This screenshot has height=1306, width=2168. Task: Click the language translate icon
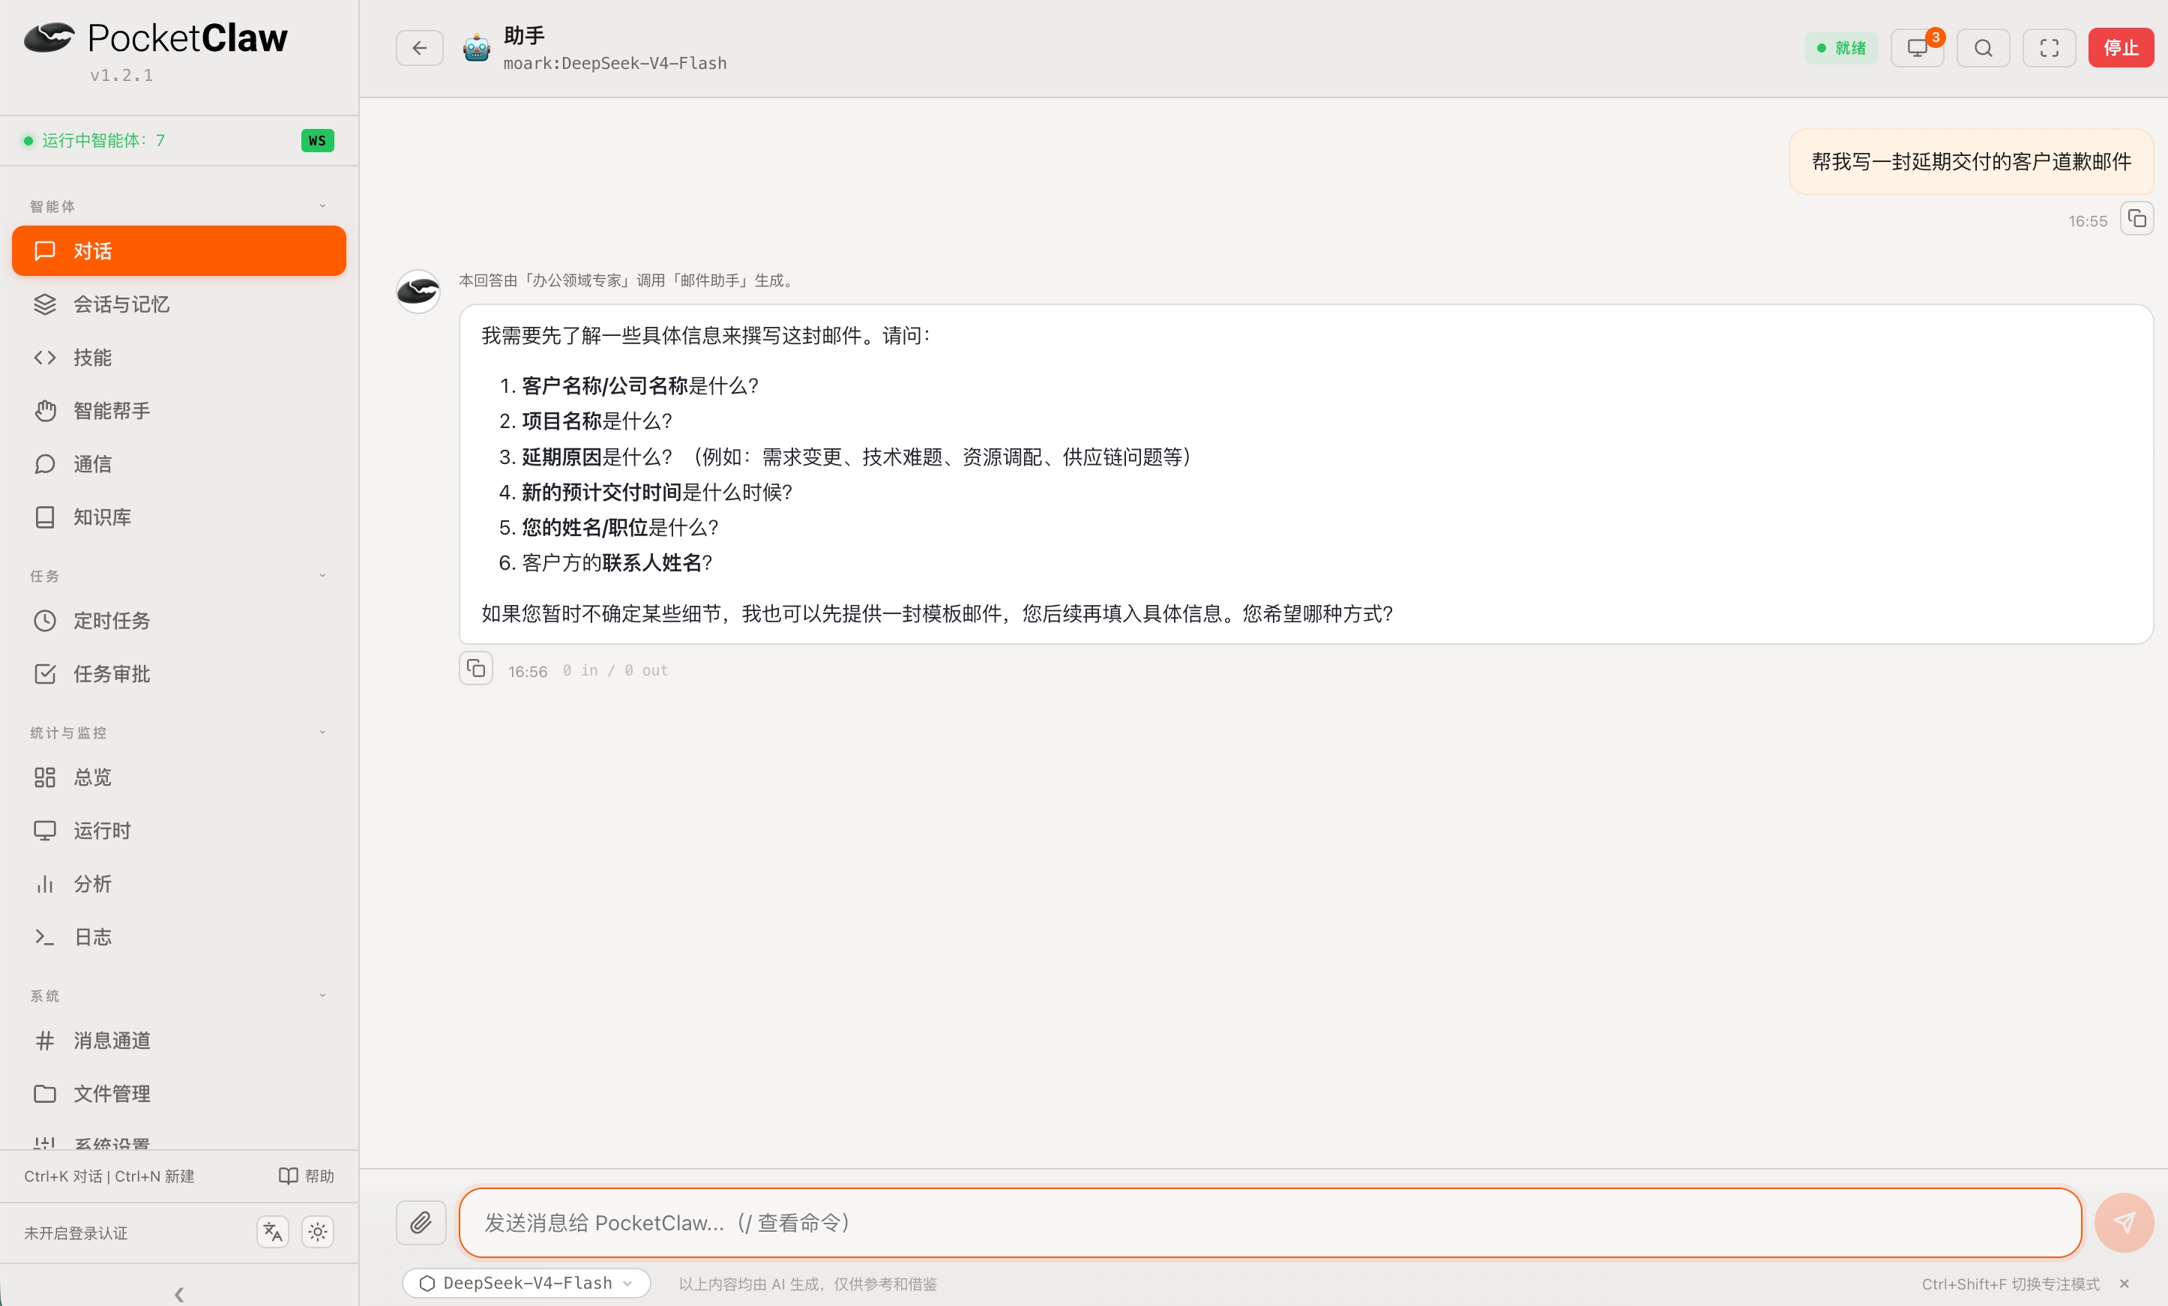point(273,1232)
